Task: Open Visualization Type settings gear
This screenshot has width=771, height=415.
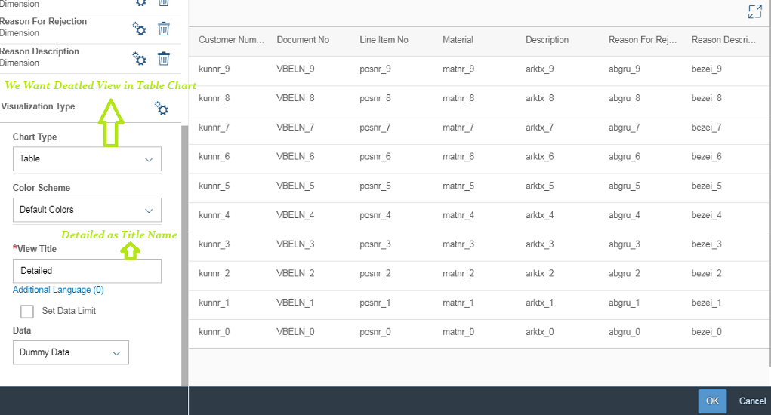Action: 162,108
